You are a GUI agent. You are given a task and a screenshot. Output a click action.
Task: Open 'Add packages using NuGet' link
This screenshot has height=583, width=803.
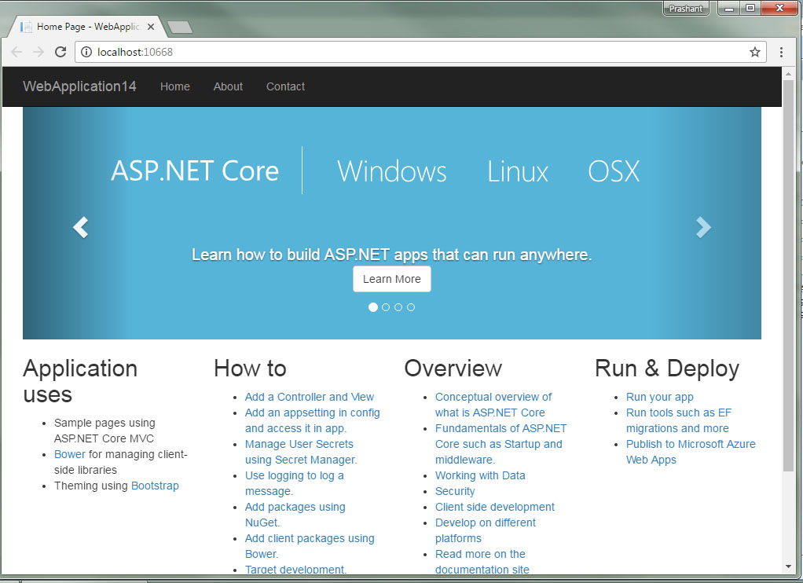295,515
